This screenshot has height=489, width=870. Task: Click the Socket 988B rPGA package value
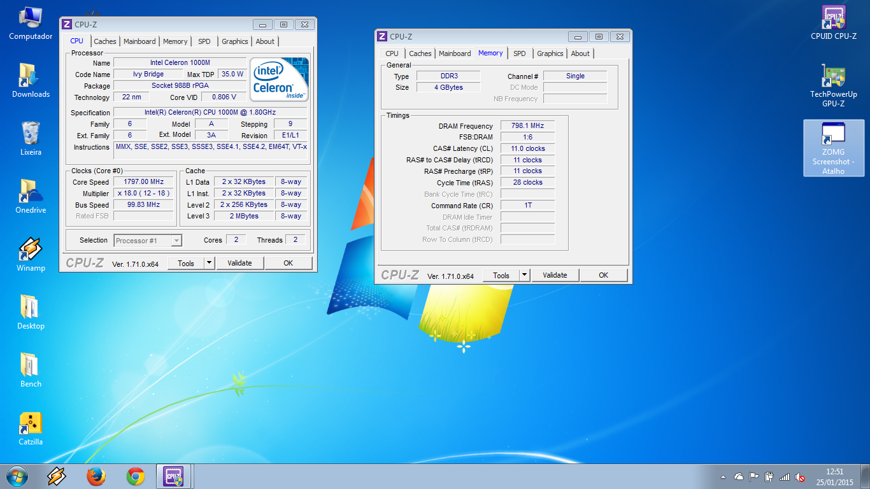click(180, 85)
